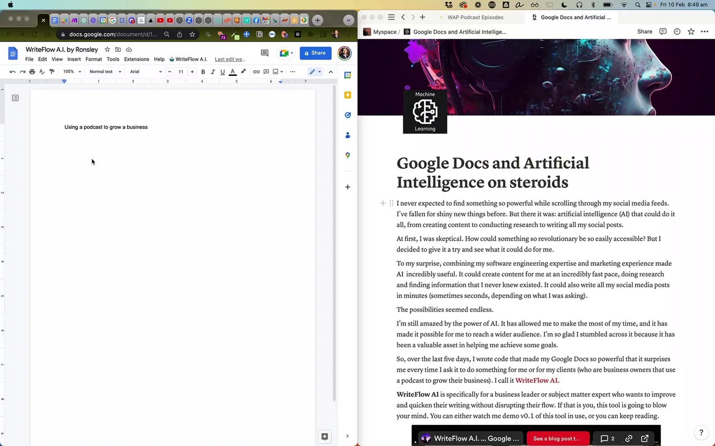Move the document using folder icon
Viewport: 715px width, 446px height.
[118, 50]
